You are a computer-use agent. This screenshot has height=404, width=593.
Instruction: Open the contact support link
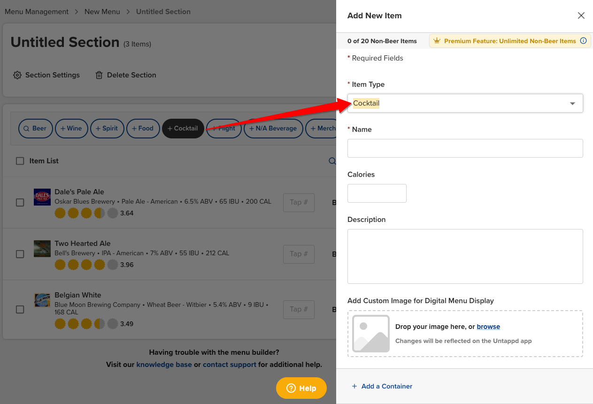[x=230, y=365]
